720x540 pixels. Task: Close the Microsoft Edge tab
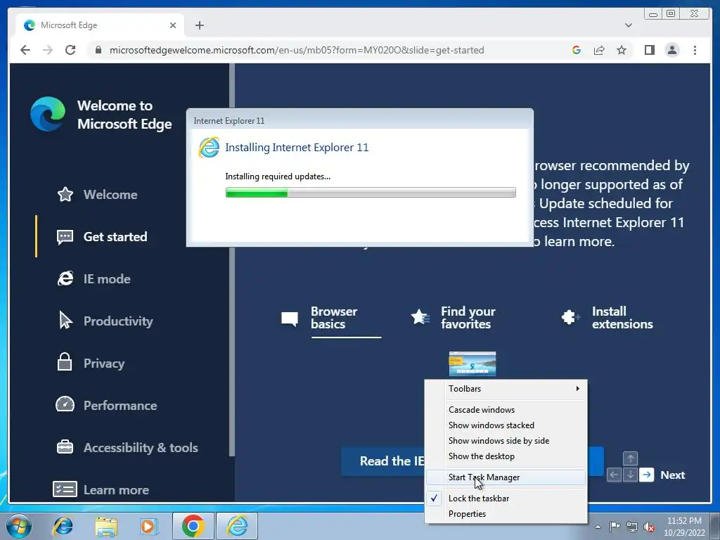coord(173,25)
